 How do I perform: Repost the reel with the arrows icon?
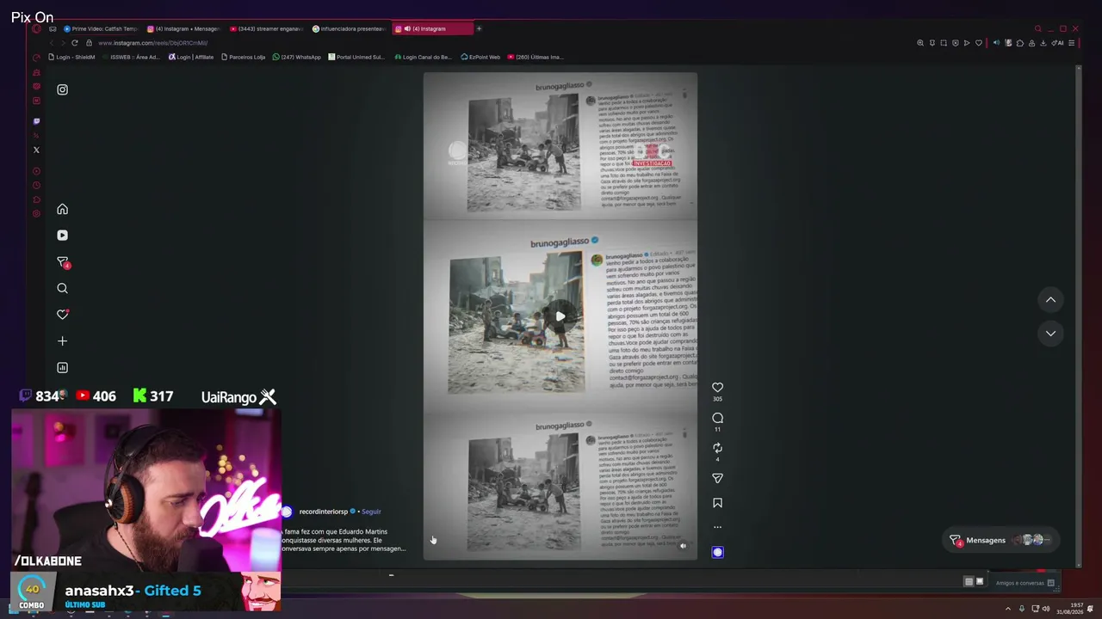pos(717,448)
